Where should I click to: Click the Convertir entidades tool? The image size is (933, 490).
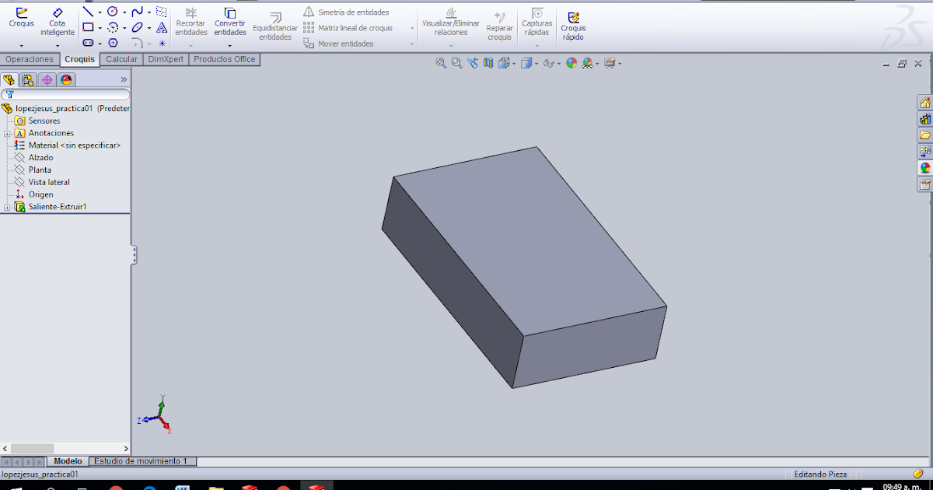(x=229, y=23)
